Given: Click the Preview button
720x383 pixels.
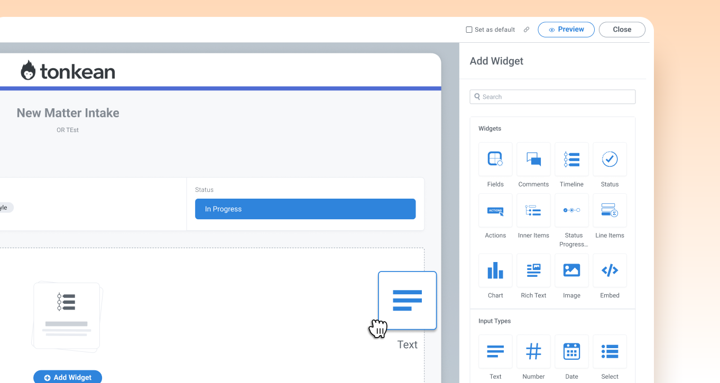Looking at the screenshot, I should [x=566, y=29].
